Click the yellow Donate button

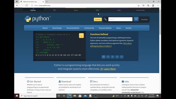98,19
